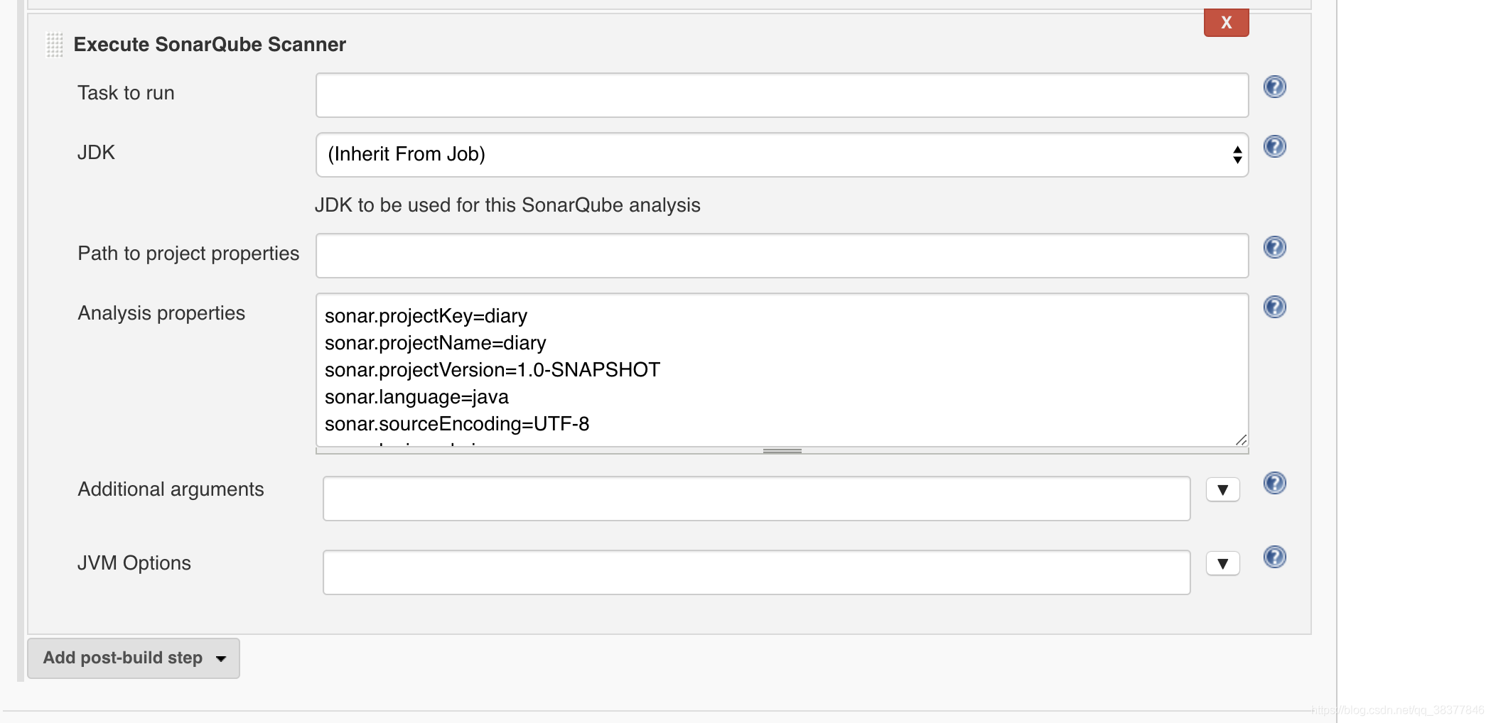
Task: Click the Additional arguments label
Action: pyautogui.click(x=171, y=489)
